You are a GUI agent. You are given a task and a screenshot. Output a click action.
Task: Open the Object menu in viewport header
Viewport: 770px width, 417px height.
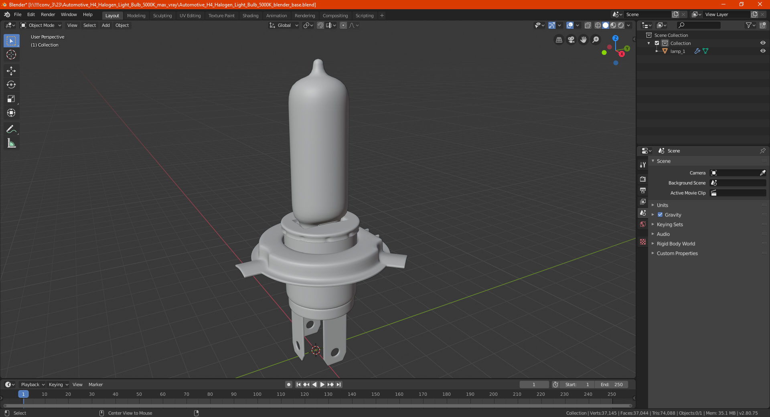pyautogui.click(x=122, y=25)
